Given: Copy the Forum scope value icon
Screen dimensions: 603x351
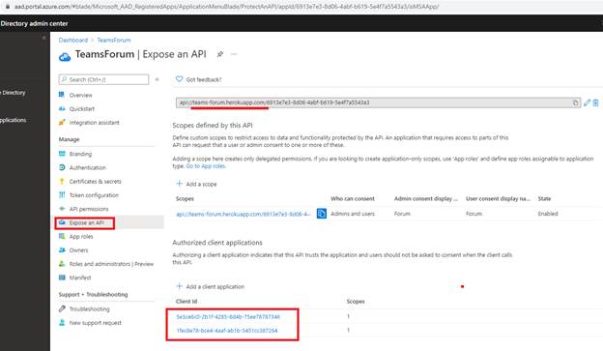Looking at the screenshot, I should (x=322, y=214).
